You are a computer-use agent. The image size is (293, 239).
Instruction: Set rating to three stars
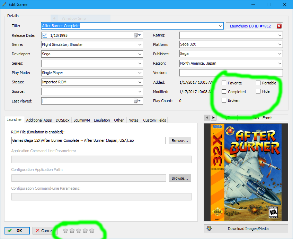[79, 231]
